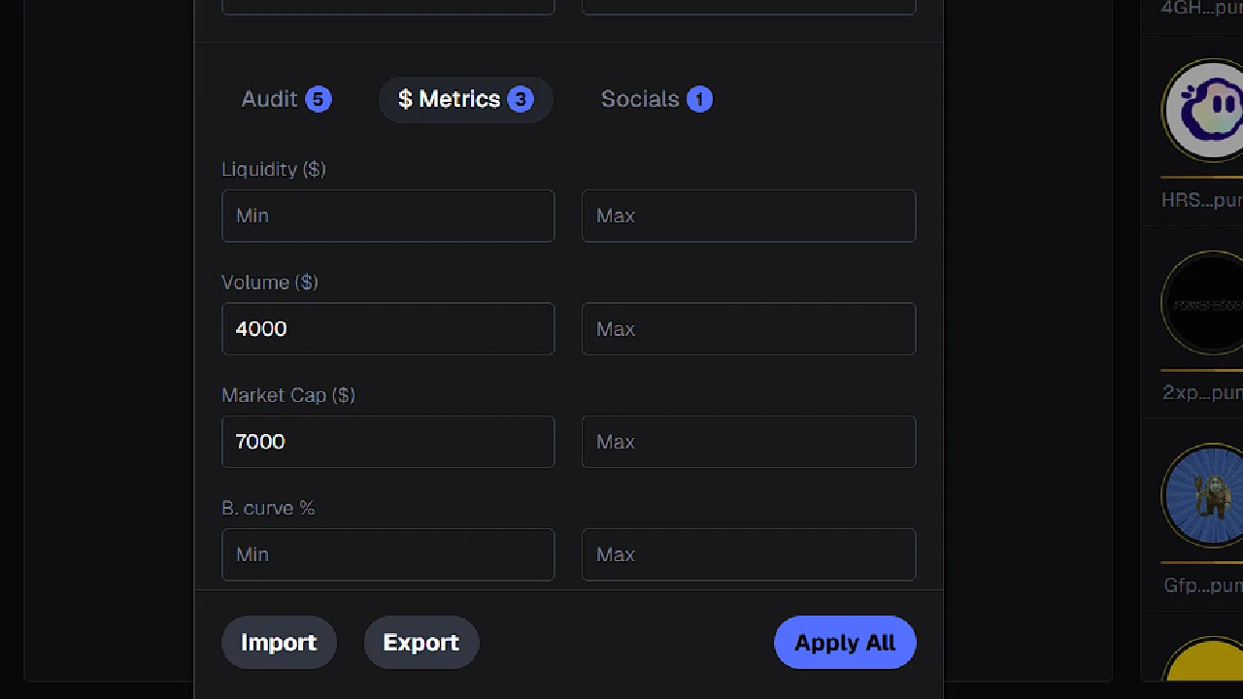Select the Volume field containing 4000
This screenshot has width=1243, height=699.
click(387, 328)
